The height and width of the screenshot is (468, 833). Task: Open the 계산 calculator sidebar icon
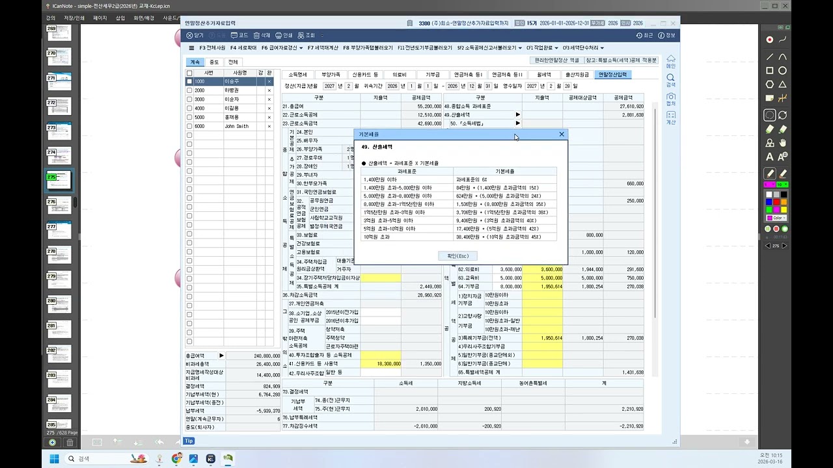670,118
